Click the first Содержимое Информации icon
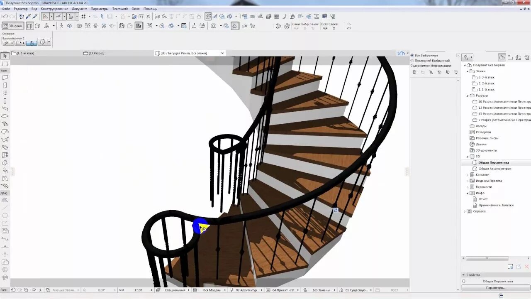This screenshot has height=299, width=531. point(414,72)
